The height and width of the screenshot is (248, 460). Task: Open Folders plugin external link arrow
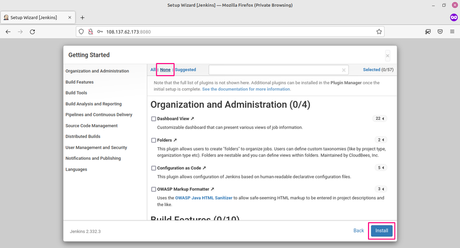pos(175,140)
